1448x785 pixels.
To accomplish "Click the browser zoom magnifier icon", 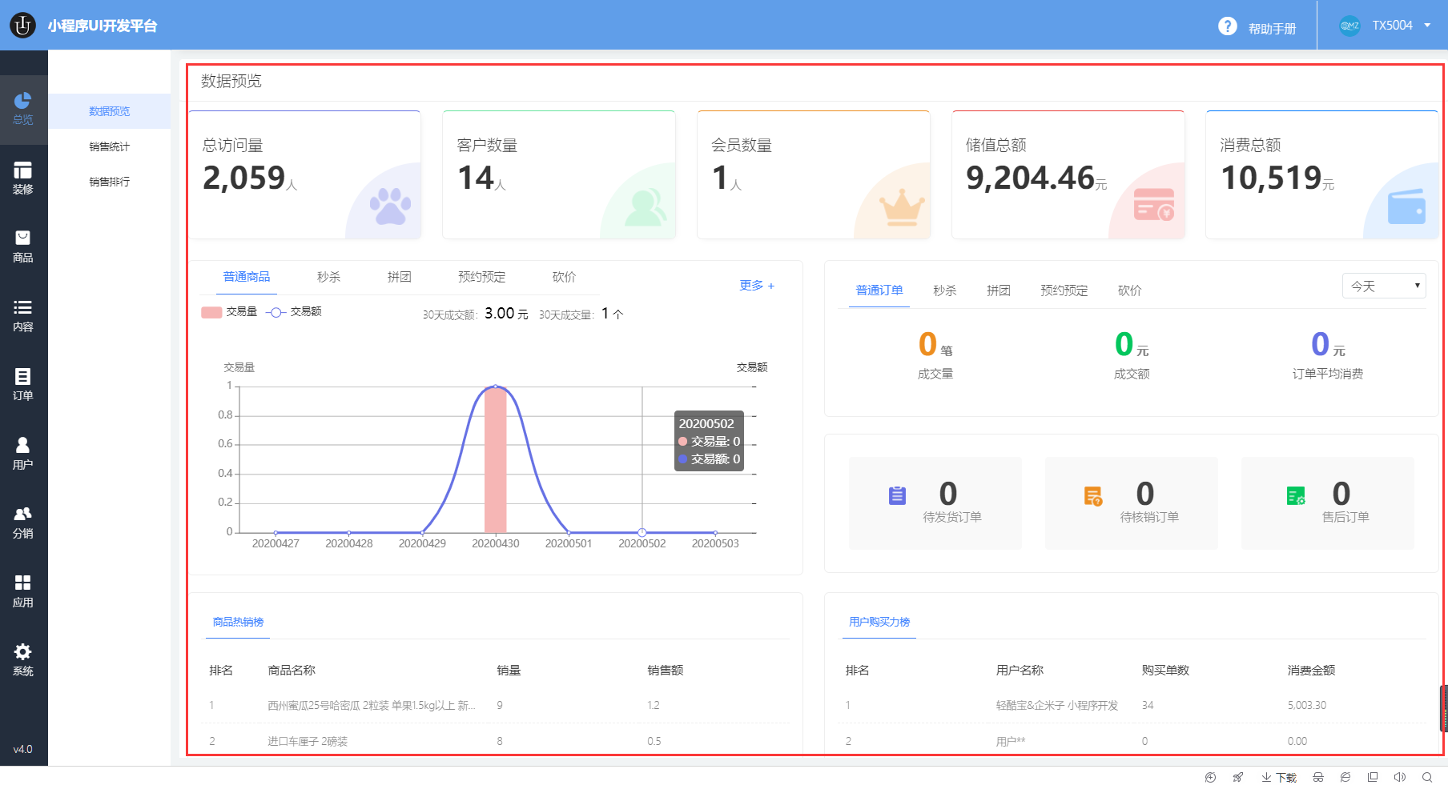I will (1427, 777).
